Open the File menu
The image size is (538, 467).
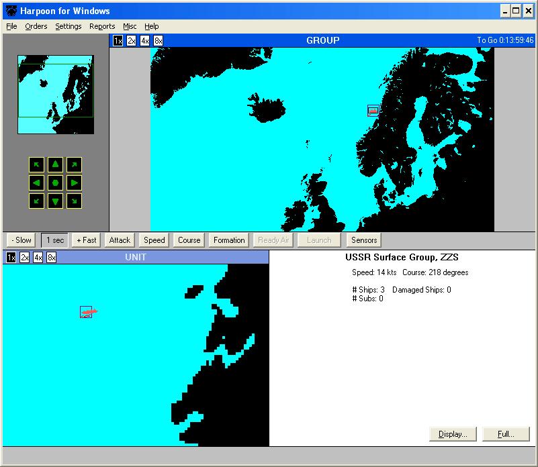11,26
